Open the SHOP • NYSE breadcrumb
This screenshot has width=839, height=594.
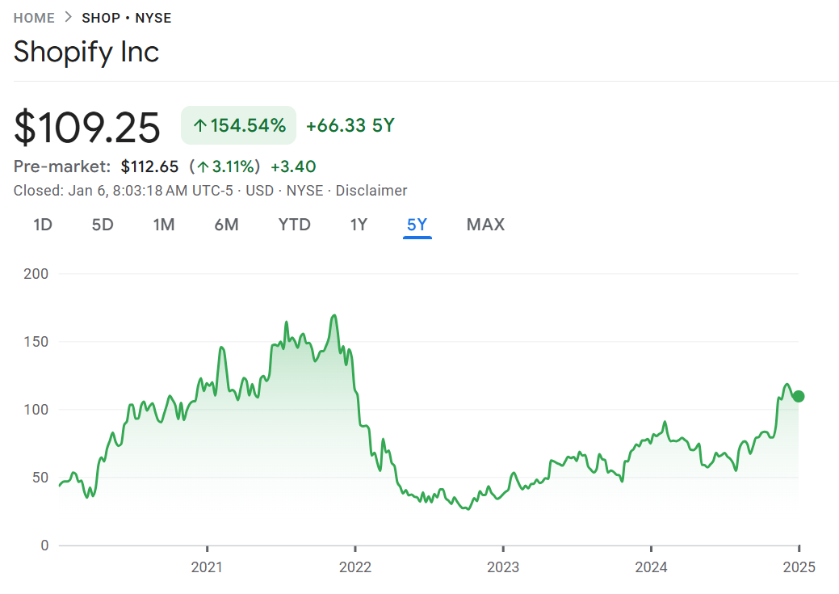click(x=126, y=18)
